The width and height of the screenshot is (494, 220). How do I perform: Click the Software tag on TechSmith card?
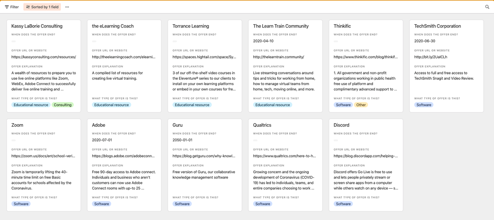click(x=424, y=105)
